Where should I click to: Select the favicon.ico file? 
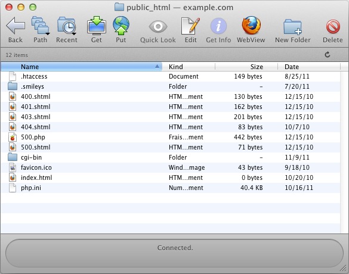[170, 167]
